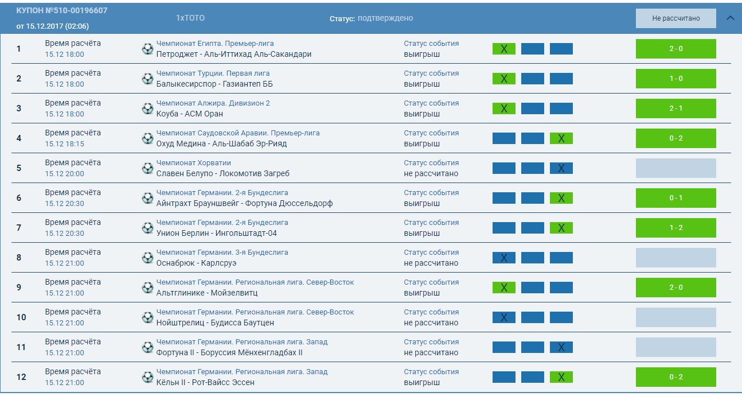Open Чемпионат Германии. 2-я Бундеслига link for Айнтрахт
This screenshot has height=396, width=742.
pos(222,193)
